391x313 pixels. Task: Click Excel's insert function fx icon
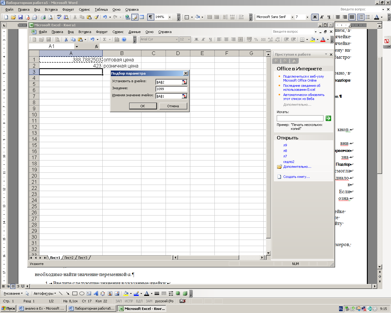tap(97, 46)
